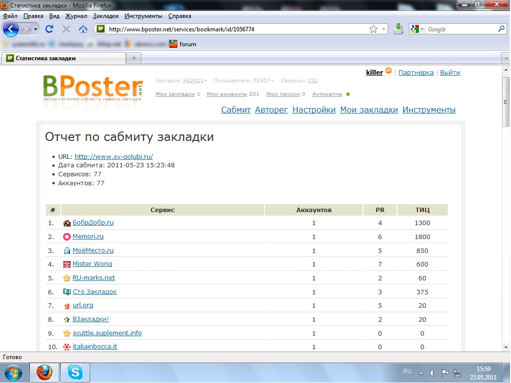Click into the Google search field

click(461, 29)
